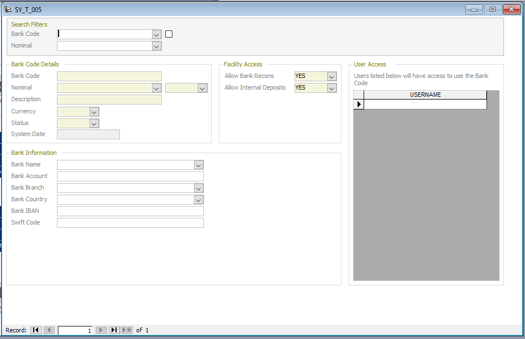Tick checkbox beside Bank Code search filter
Screen dimensions: 525x339
pos(169,34)
